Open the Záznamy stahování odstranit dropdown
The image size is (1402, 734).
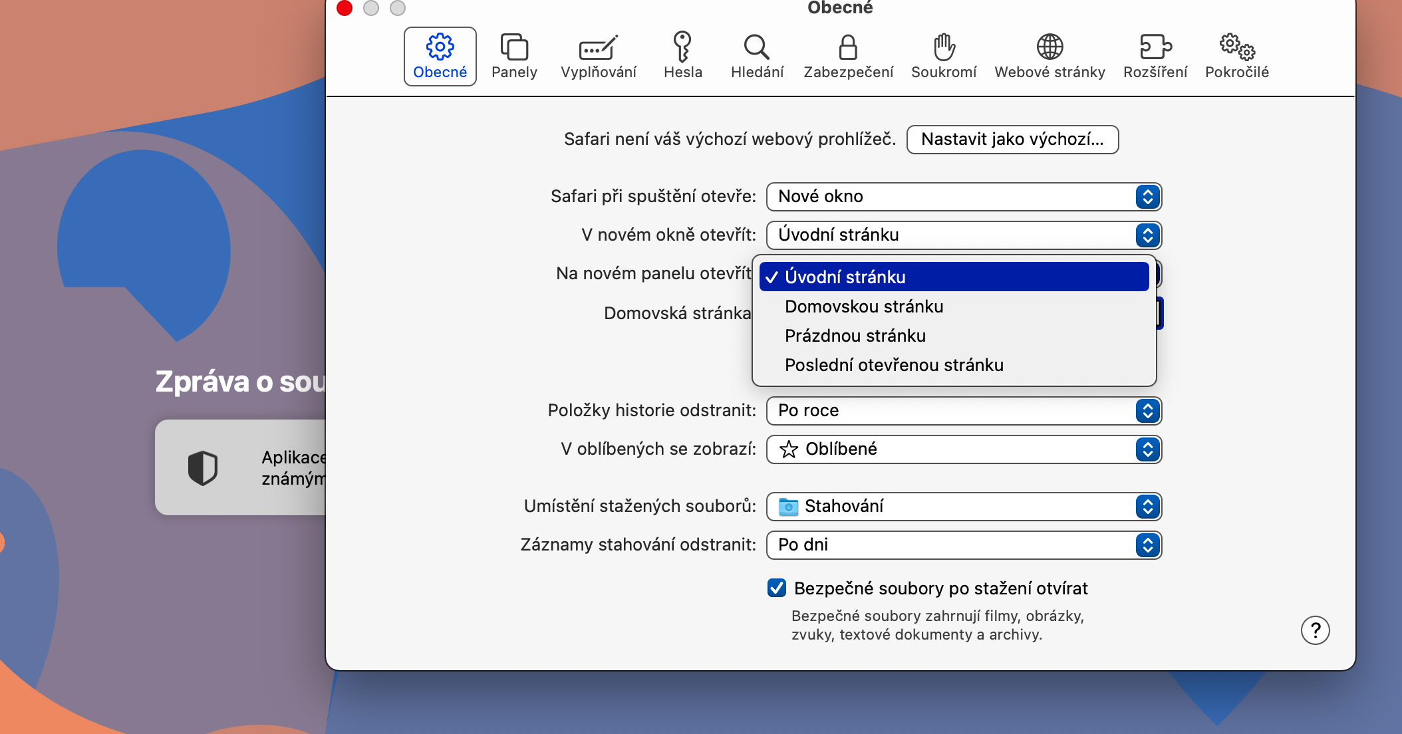pos(963,545)
